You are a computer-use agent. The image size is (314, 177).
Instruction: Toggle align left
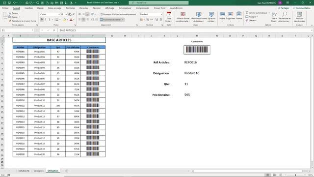click(79, 20)
